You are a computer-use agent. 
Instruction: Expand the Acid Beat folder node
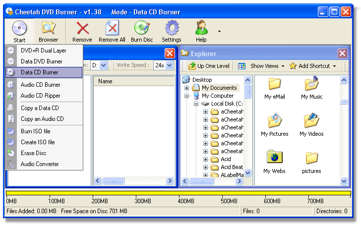pos(206,168)
